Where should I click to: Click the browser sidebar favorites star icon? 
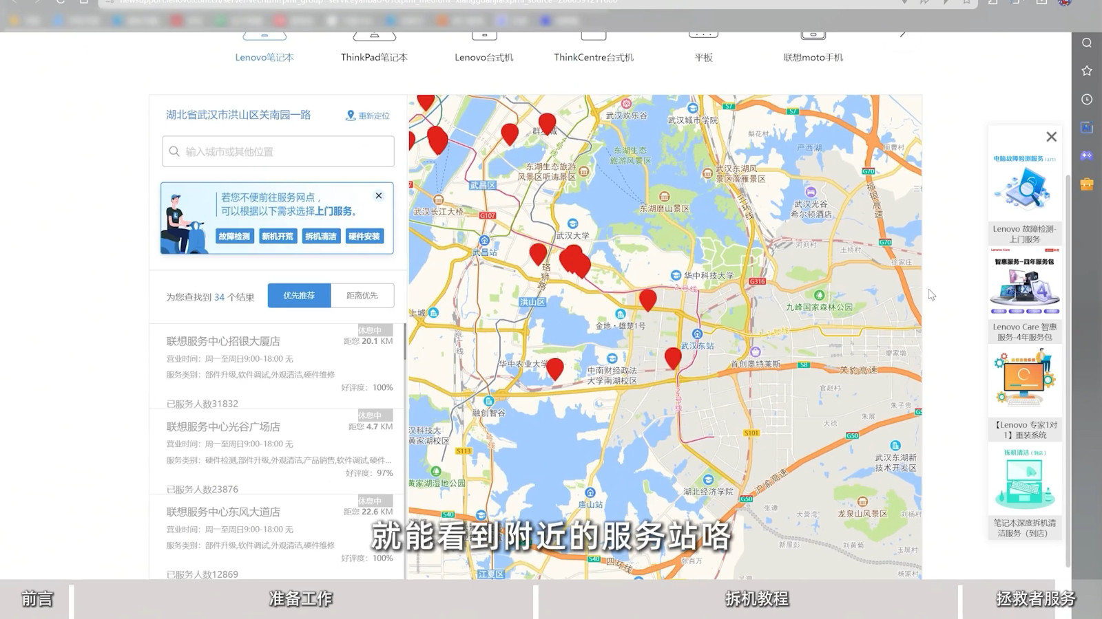[1087, 71]
